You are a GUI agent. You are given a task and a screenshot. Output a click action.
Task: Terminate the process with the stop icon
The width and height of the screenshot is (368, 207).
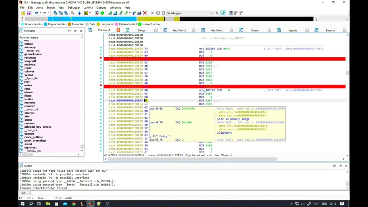click(x=163, y=13)
